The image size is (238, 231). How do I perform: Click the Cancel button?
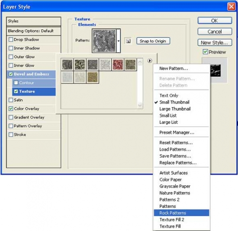[215, 31]
